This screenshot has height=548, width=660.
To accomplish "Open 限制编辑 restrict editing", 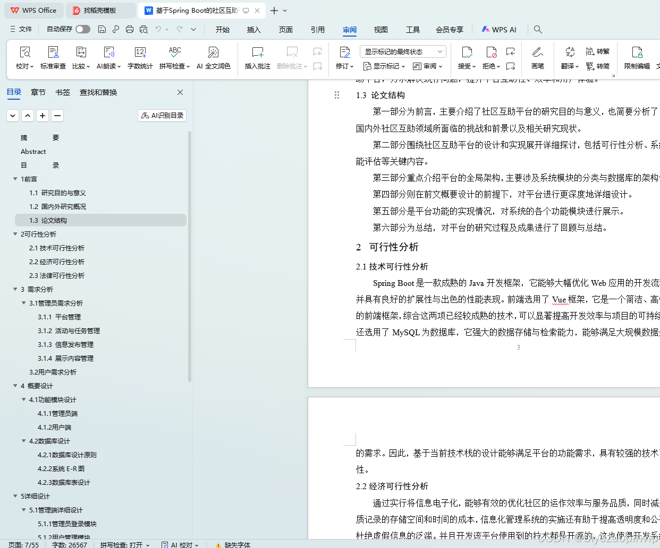I will 637,58.
